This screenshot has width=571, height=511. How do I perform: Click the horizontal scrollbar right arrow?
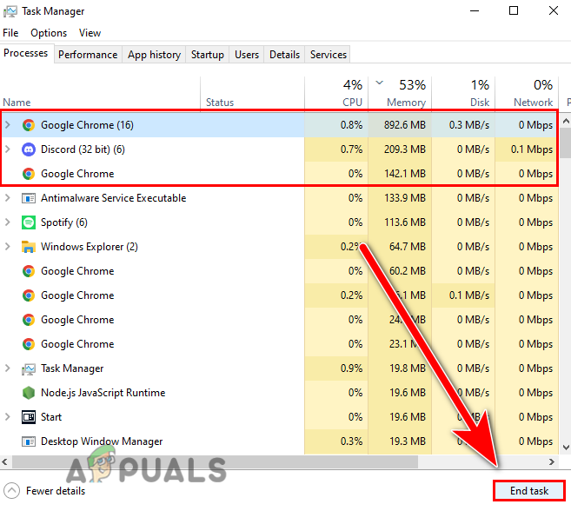552,461
